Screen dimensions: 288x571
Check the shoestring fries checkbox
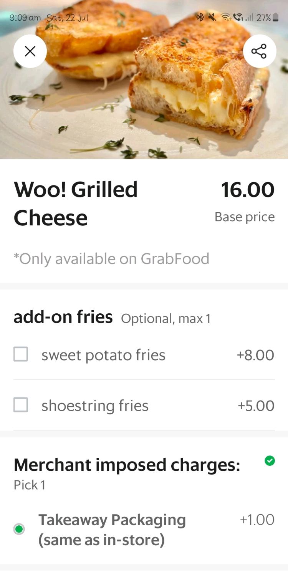tap(21, 405)
